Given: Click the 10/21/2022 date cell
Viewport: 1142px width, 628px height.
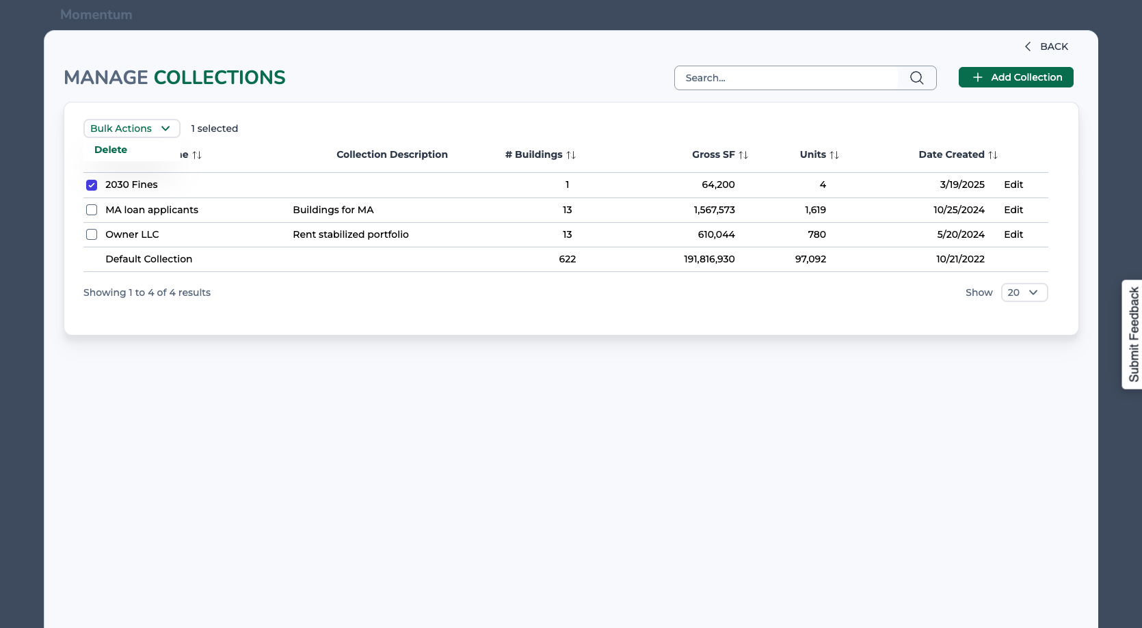Looking at the screenshot, I should click(960, 259).
